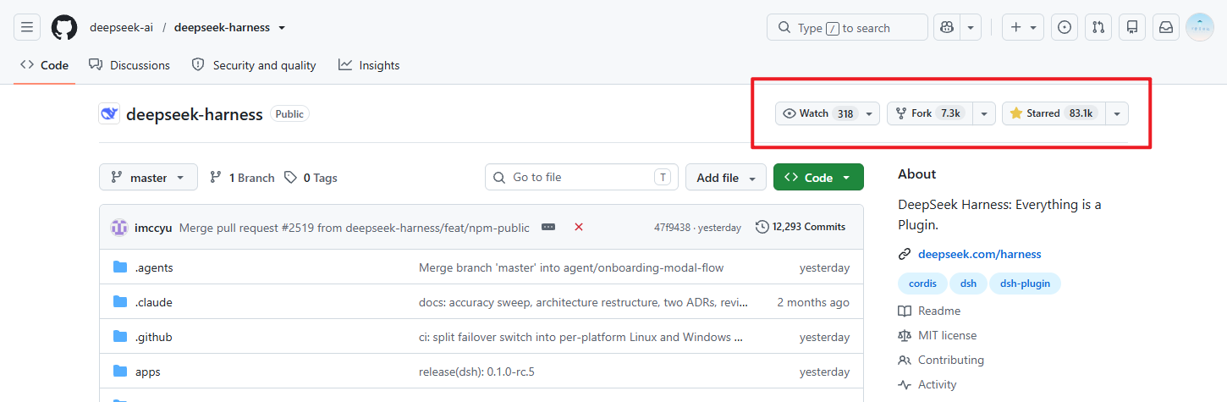Open the .claude folder name
The image size is (1227, 402).
tap(154, 302)
